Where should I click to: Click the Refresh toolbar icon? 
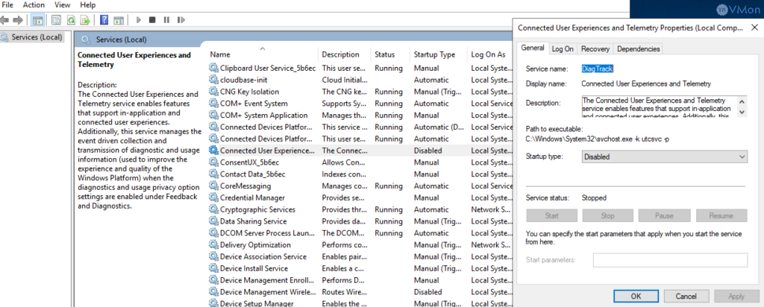coord(72,19)
